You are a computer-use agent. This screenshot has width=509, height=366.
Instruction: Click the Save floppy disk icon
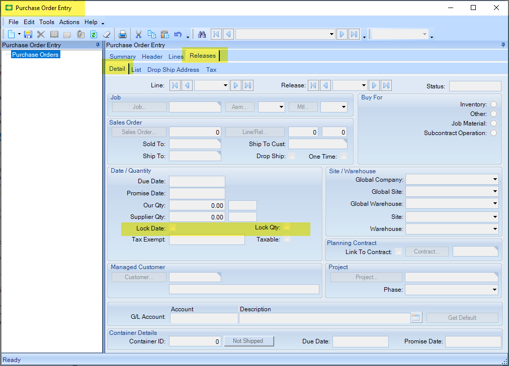coord(28,34)
